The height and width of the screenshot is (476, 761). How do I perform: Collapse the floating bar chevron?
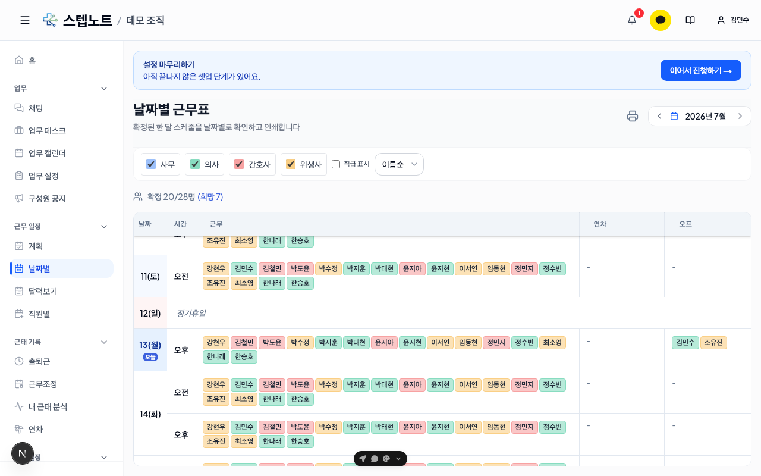pos(398,459)
